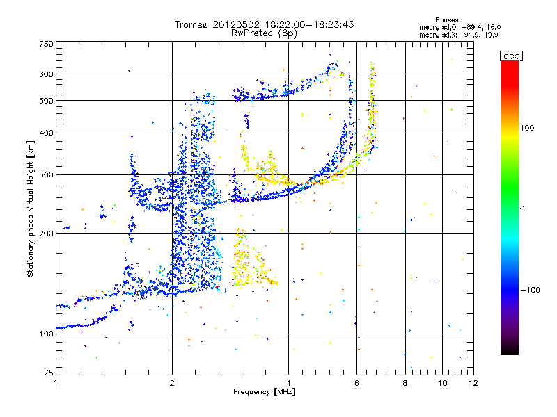Click the 'mean, sd,O: -89.4, 16.0' line

[x=460, y=27]
